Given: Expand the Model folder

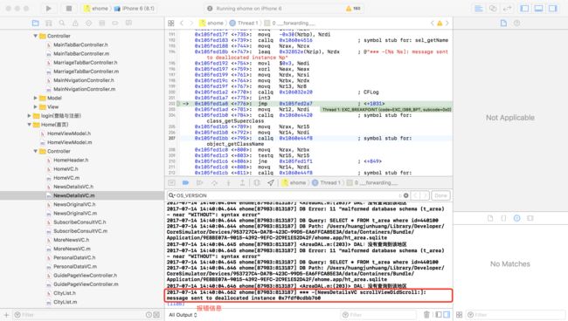Looking at the screenshot, I should click(36, 98).
